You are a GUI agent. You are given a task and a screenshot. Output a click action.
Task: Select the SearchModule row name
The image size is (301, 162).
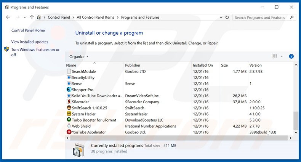click(84, 71)
